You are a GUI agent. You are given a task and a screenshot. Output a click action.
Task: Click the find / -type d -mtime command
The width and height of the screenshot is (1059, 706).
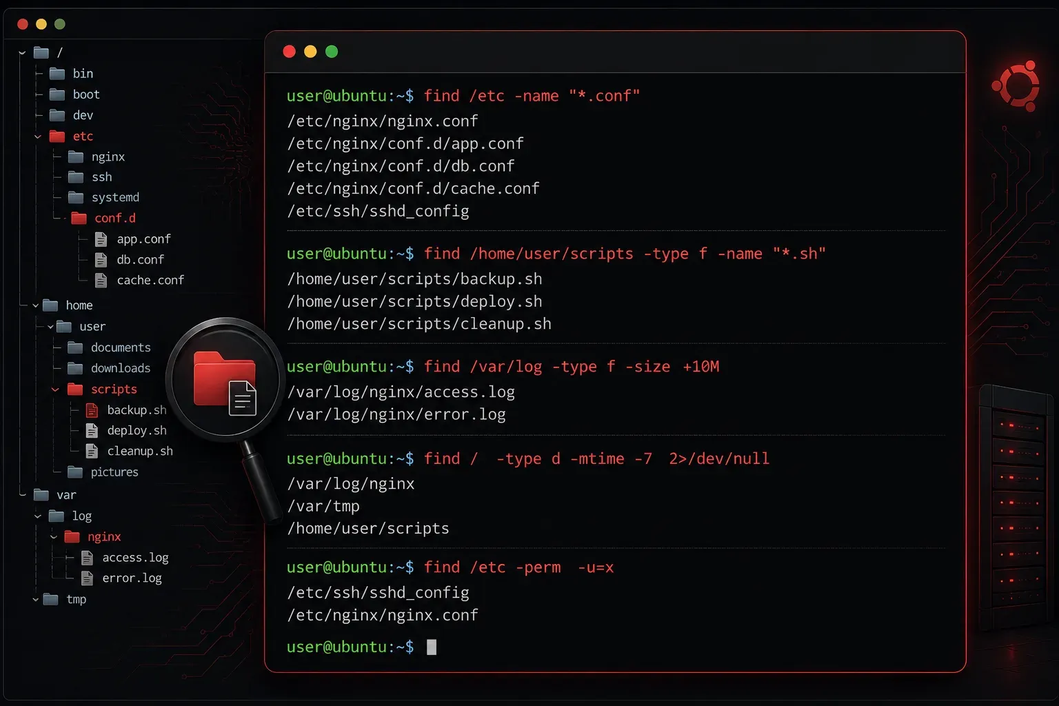[596, 458]
